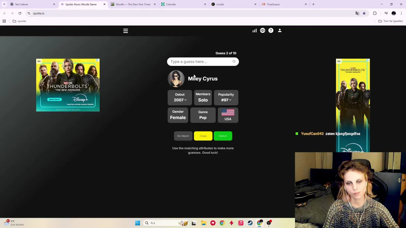Open a new browser tab
406x228 pixels.
tap(313, 4)
